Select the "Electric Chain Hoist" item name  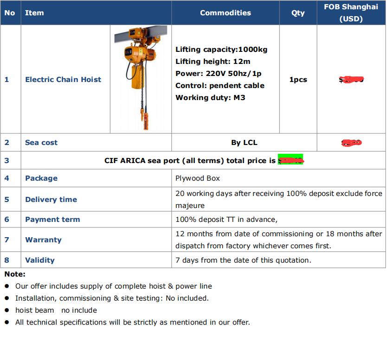coord(63,80)
